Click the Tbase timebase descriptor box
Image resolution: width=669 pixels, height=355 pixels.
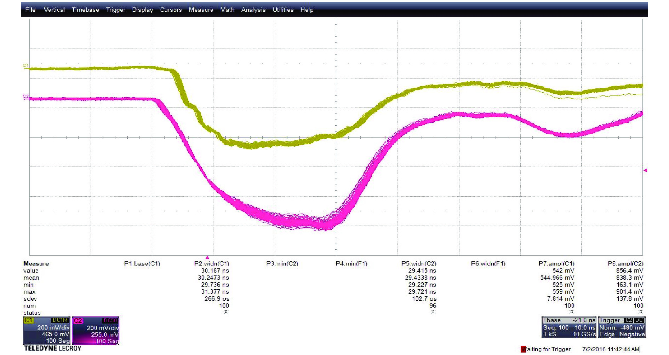[568, 327]
